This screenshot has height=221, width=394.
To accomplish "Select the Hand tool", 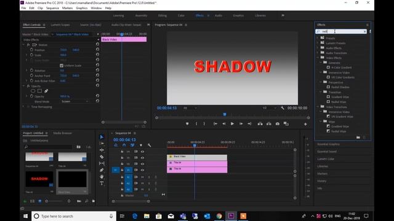I will coord(102,176).
